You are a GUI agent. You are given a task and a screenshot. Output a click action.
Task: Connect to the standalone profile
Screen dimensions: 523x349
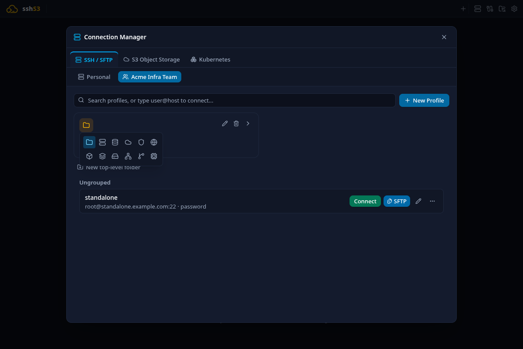click(x=365, y=201)
